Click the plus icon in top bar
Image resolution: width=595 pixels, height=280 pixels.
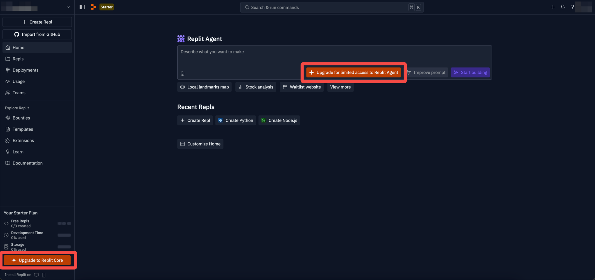[x=553, y=7]
